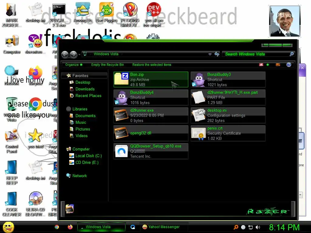Open PEGGING SIMULAT desktop icon

[x=130, y=15]
